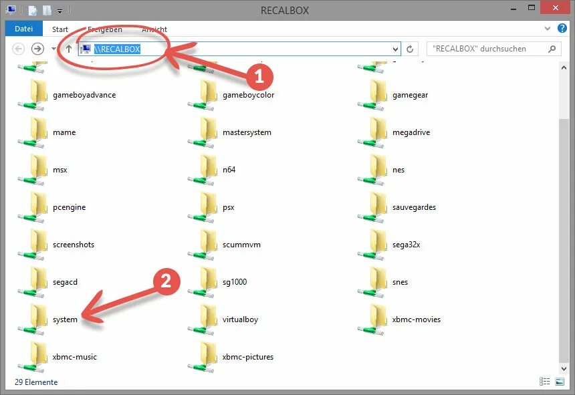Click the search magnifier icon

552,49
